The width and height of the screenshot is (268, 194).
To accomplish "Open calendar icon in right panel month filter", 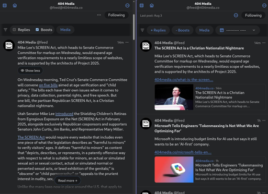I will point(221,30).
